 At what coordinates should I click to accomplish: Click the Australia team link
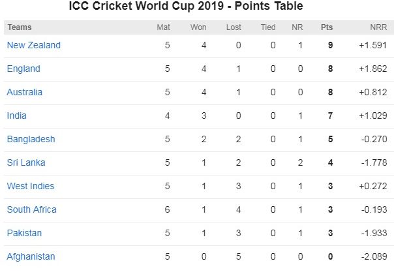(x=25, y=92)
